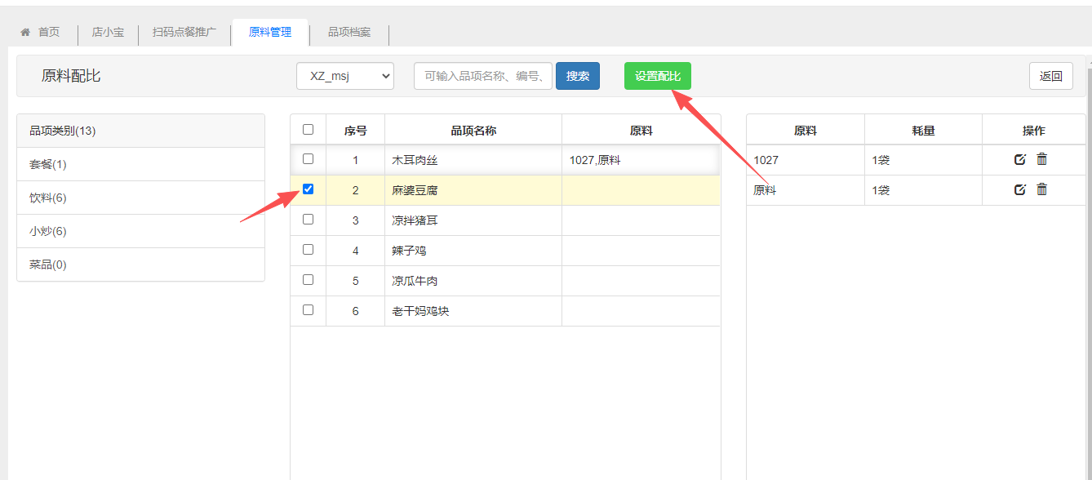
Task: Click the home icon on 首页 tab
Action: pos(25,32)
